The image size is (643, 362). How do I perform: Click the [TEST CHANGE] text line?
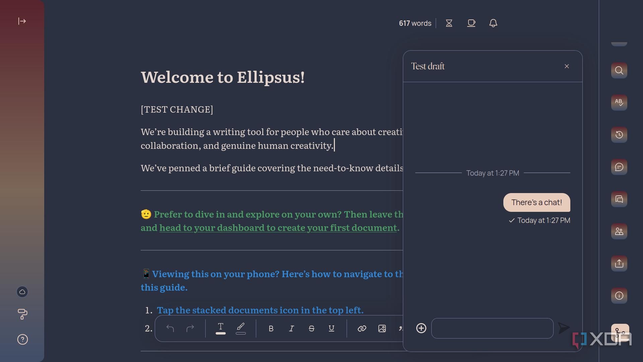coord(177,110)
